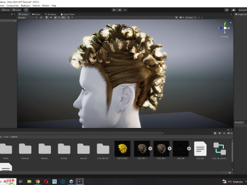
Task: Open the Reallusion menu
Action: (26, 6)
